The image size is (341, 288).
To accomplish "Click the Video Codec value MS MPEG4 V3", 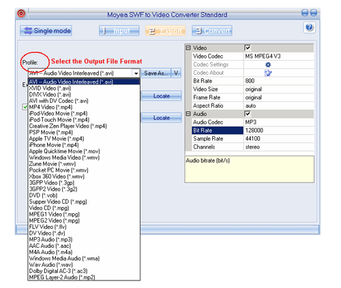I will click(x=279, y=57).
